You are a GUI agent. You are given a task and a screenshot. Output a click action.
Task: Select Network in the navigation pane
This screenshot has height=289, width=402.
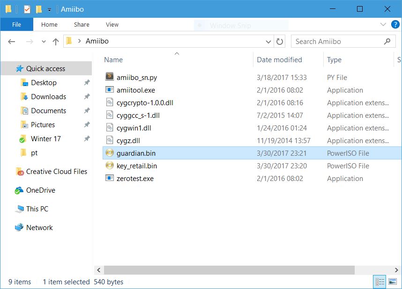point(39,228)
